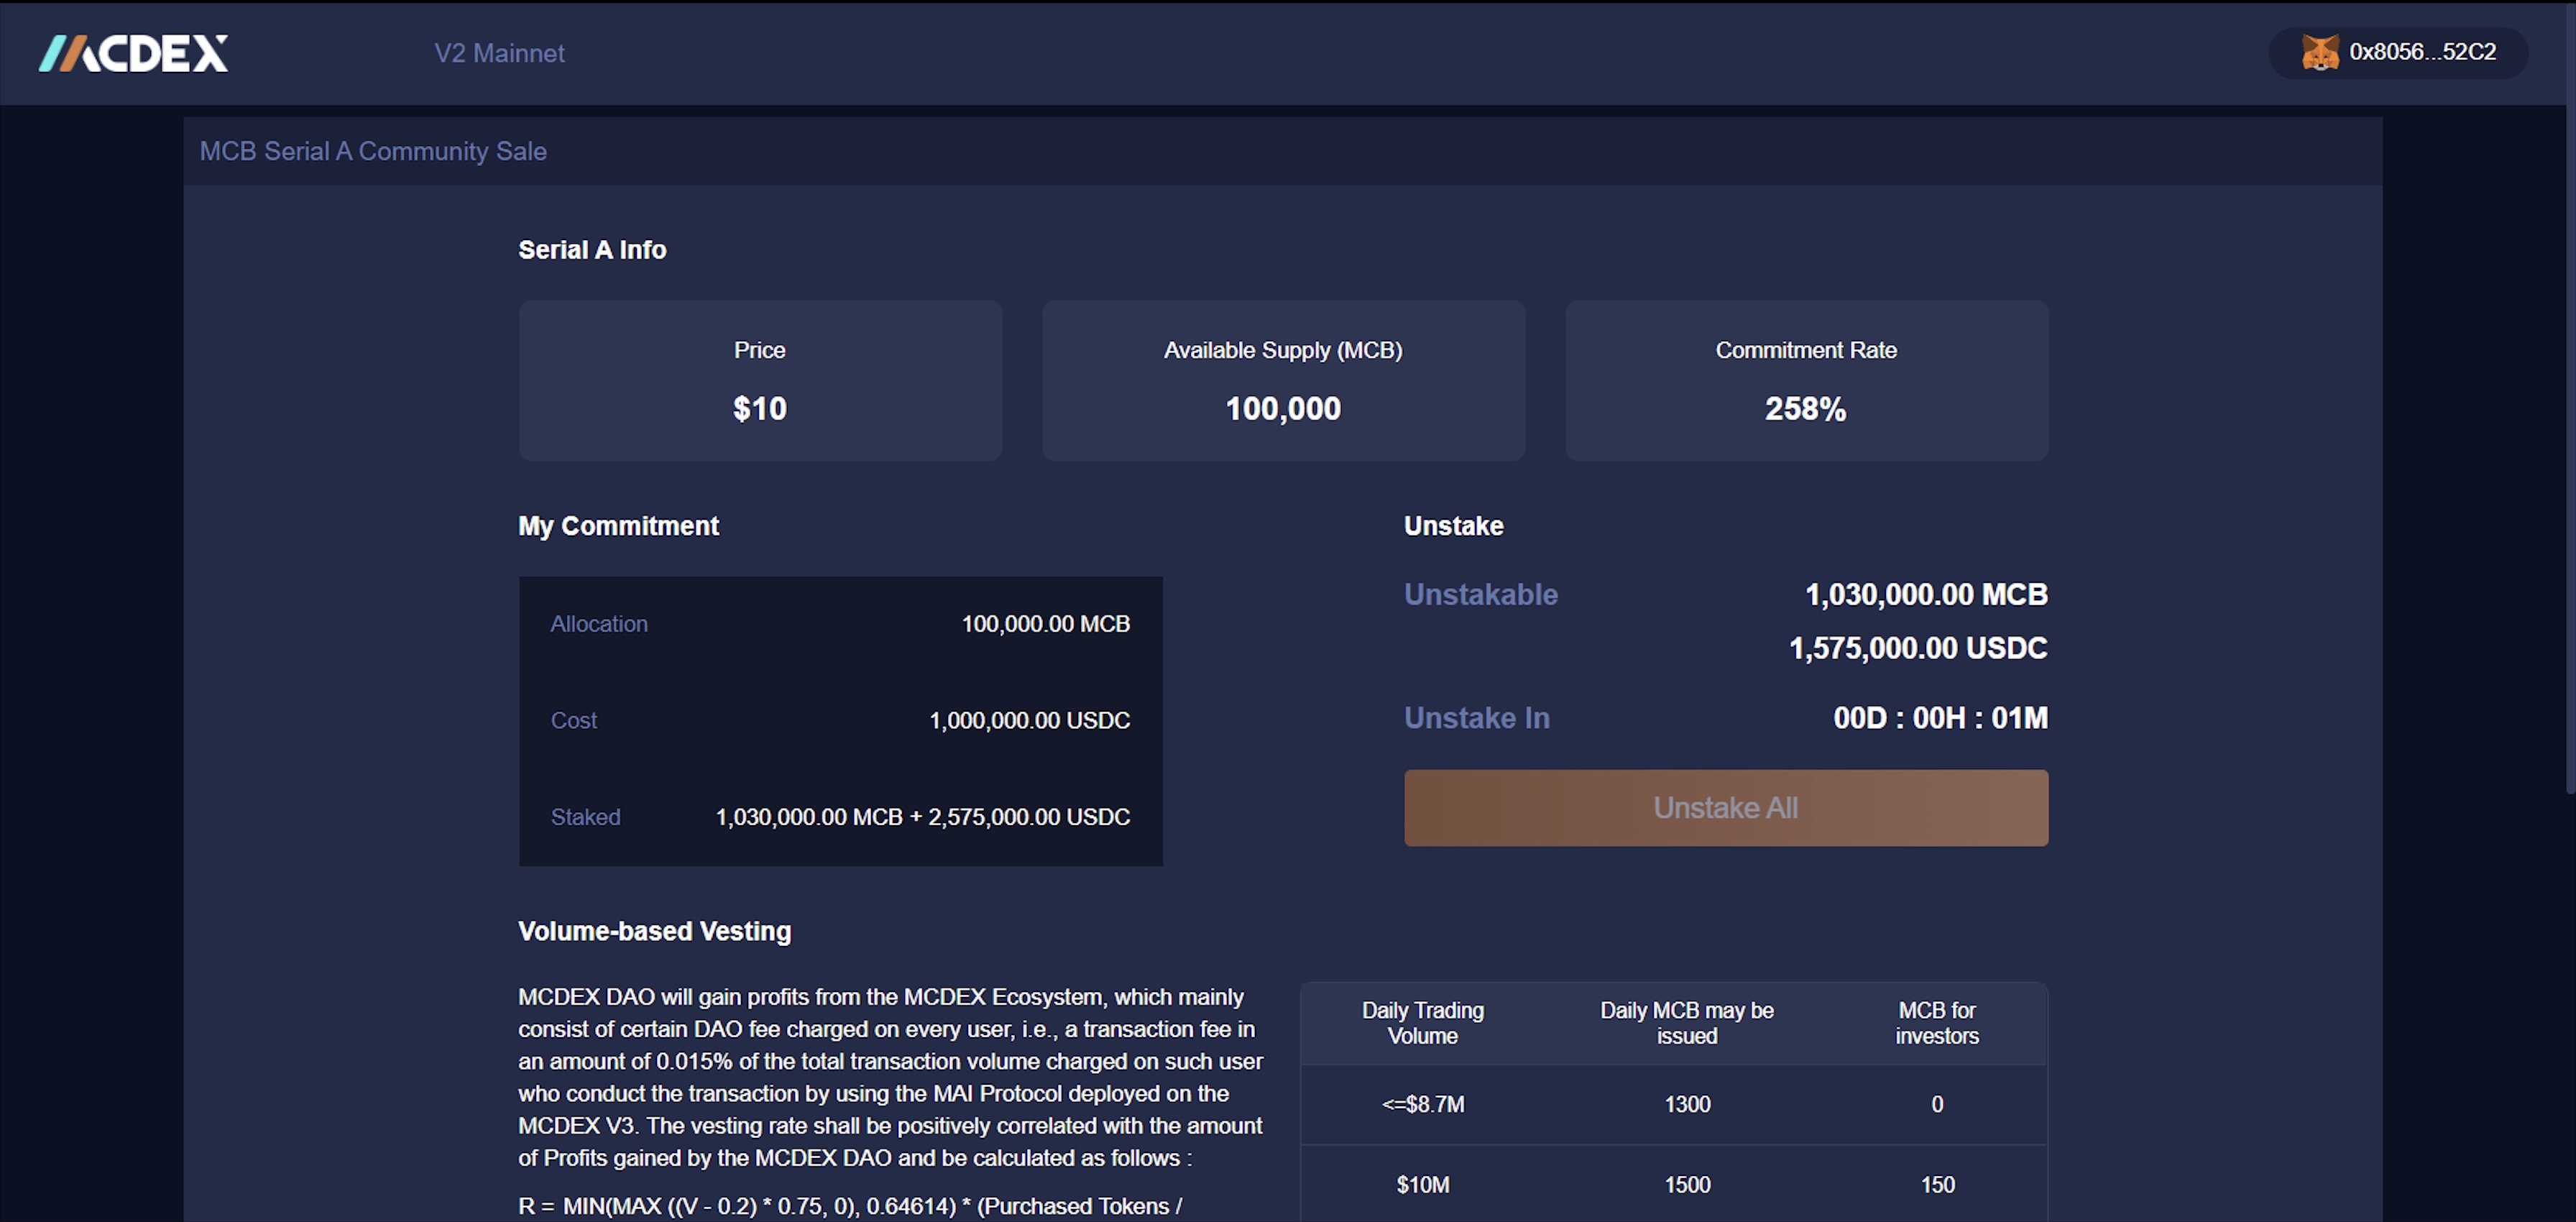Image resolution: width=2576 pixels, height=1222 pixels.
Task: Click the Staked 1,030,000.00 MCB + 2,575,000.00 USDC value
Action: pyautogui.click(x=923, y=817)
